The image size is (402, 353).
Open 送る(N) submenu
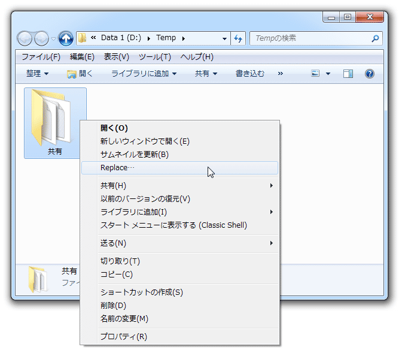(179, 243)
